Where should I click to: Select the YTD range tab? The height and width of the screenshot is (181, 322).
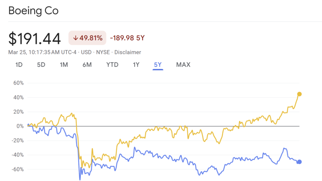click(112, 65)
